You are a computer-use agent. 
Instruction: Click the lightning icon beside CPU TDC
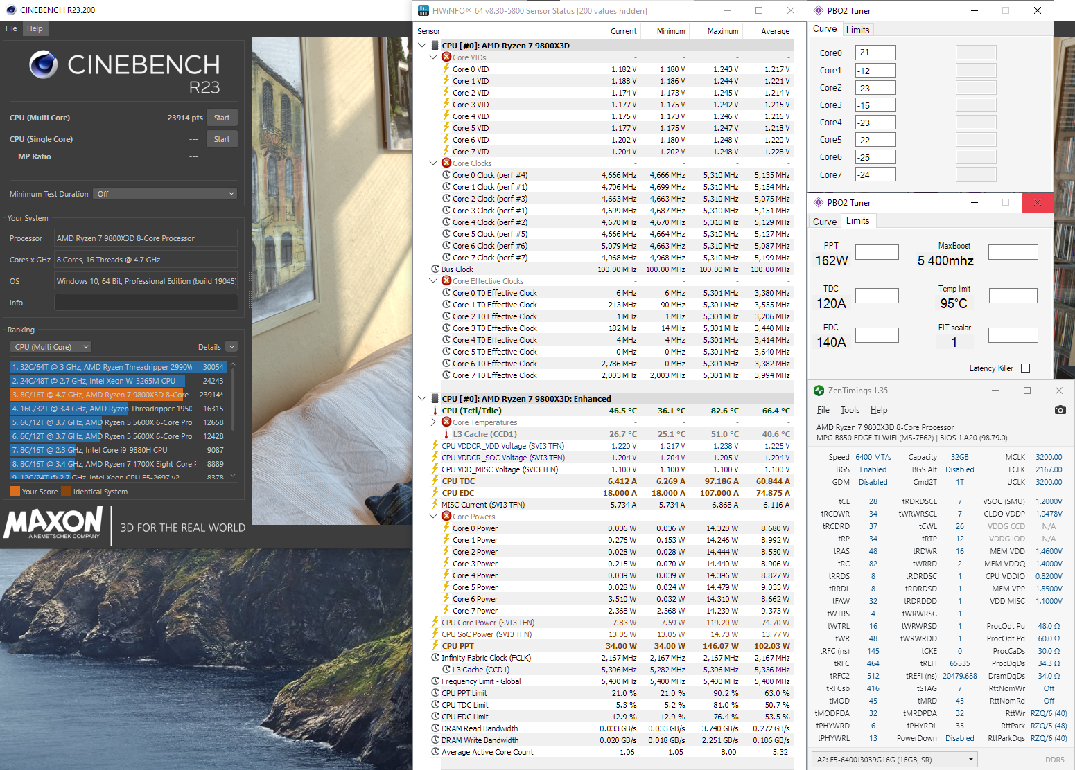coord(435,481)
